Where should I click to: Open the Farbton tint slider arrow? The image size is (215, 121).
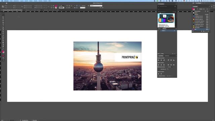tap(207, 9)
